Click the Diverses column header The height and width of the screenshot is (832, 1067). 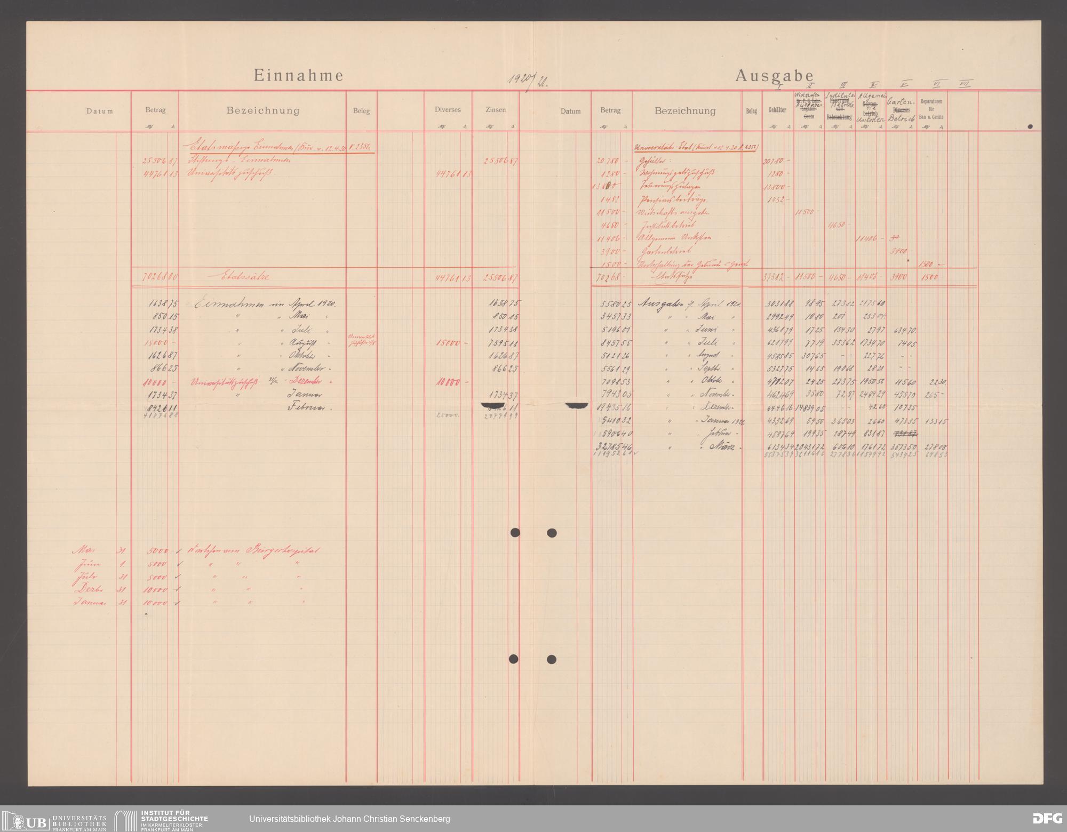pos(448,110)
